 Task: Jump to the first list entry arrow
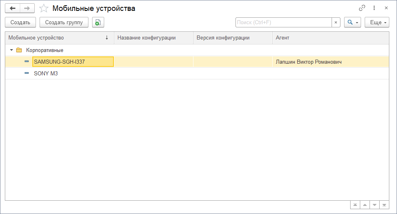[x=355, y=205]
